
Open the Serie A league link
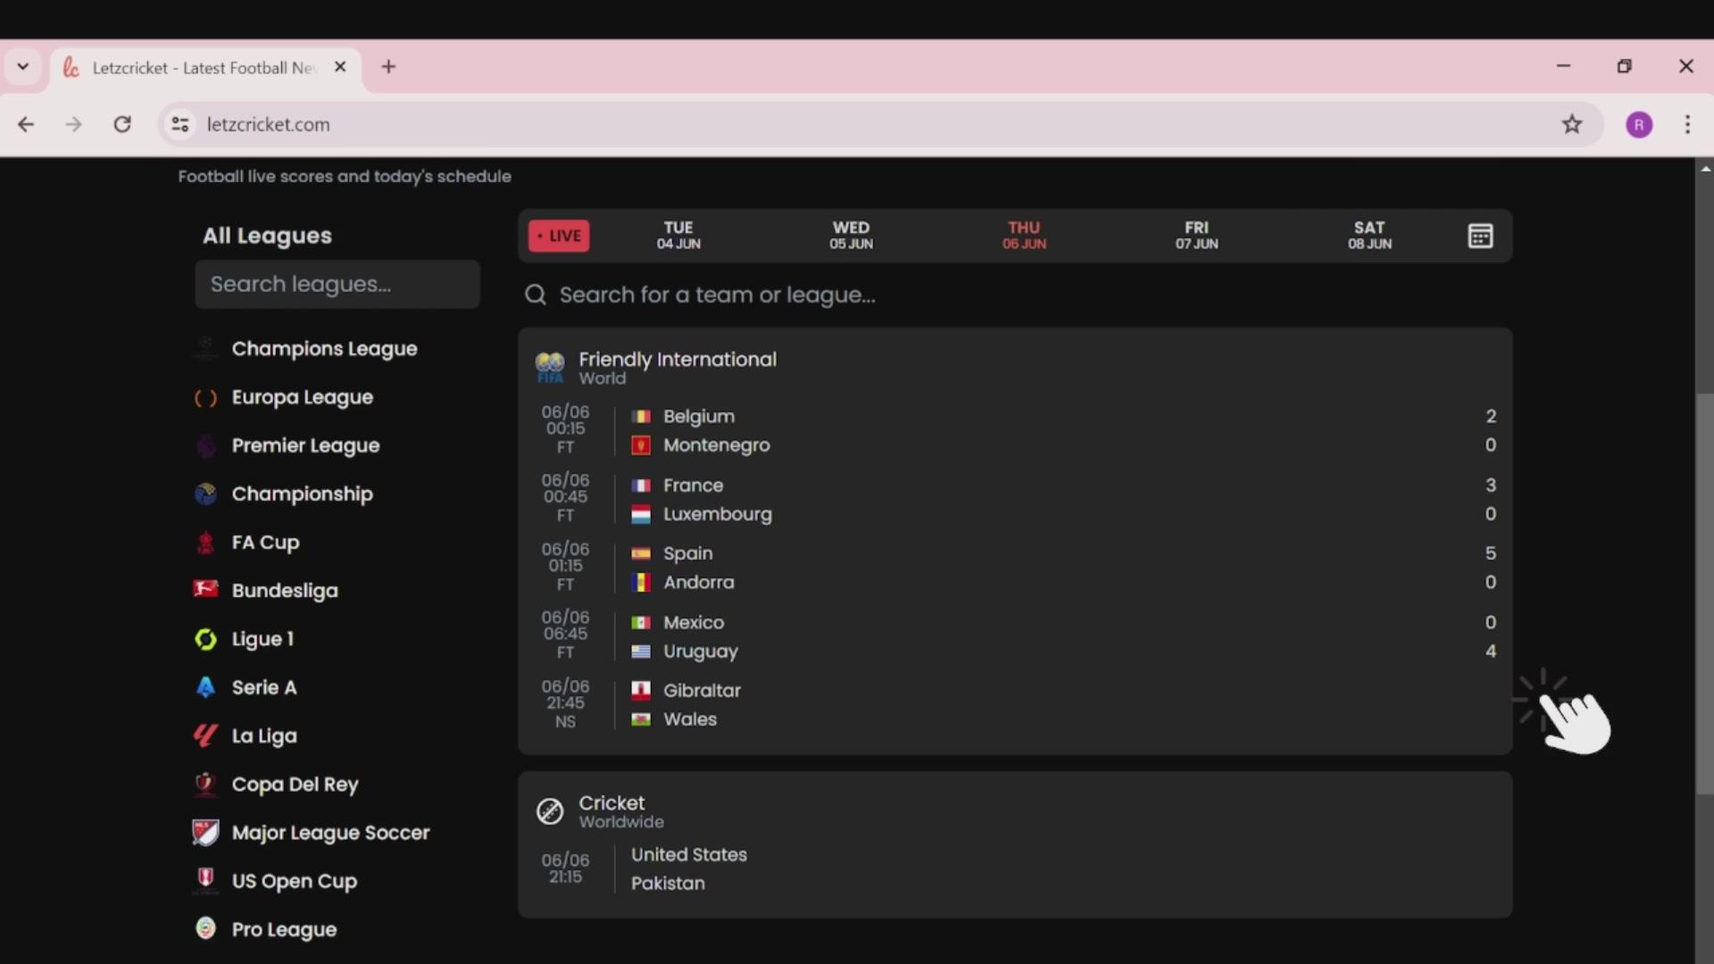coord(264,687)
